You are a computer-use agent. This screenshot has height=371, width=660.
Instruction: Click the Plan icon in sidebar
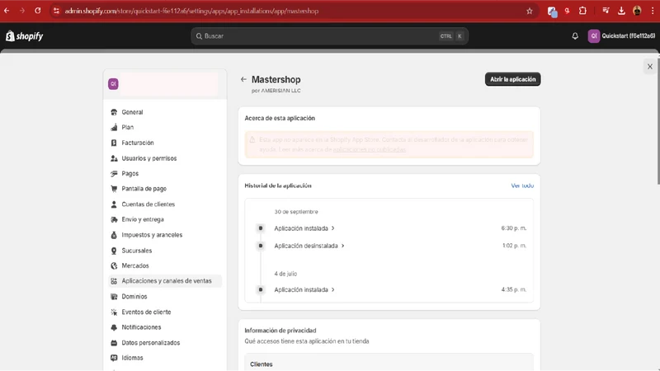coord(114,128)
